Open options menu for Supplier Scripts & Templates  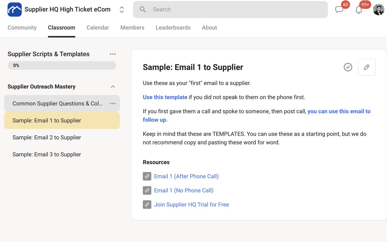coord(113,54)
